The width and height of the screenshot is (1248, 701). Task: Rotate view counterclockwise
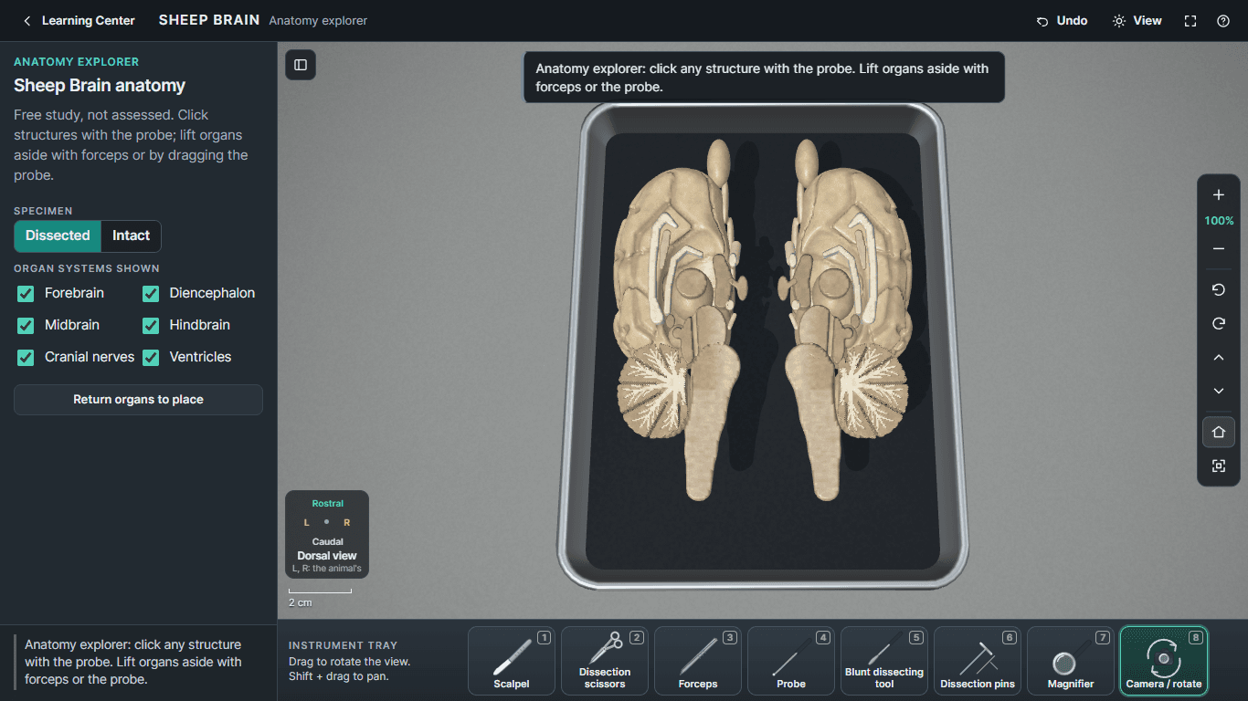(x=1219, y=290)
